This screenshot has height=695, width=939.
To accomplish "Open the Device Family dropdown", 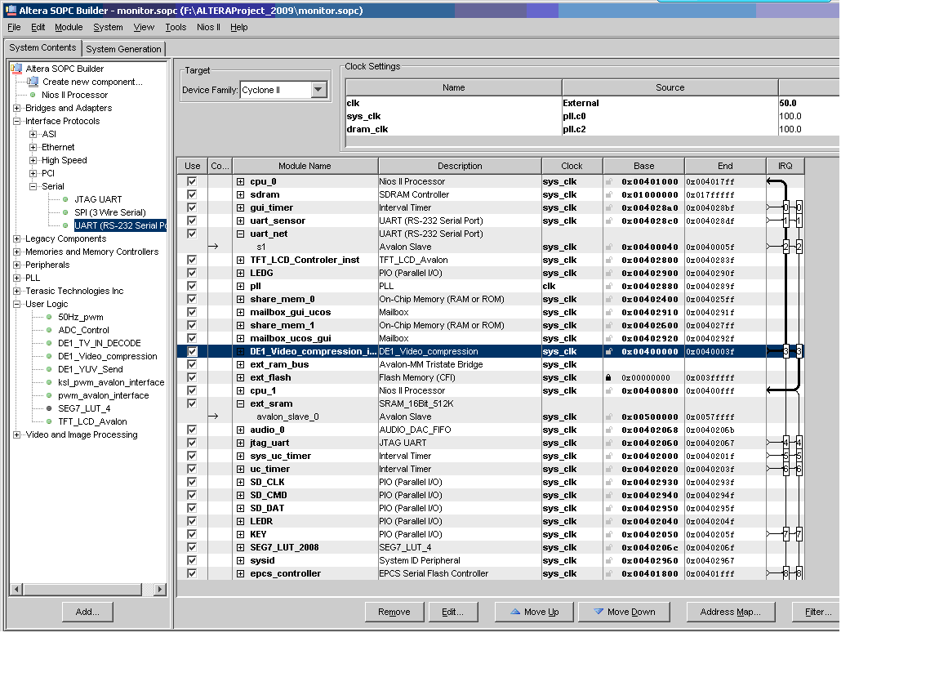I will point(318,90).
